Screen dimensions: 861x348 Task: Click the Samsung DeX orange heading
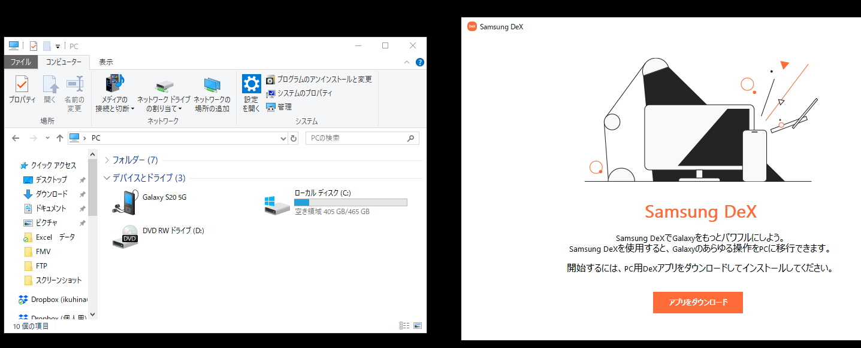coord(701,212)
